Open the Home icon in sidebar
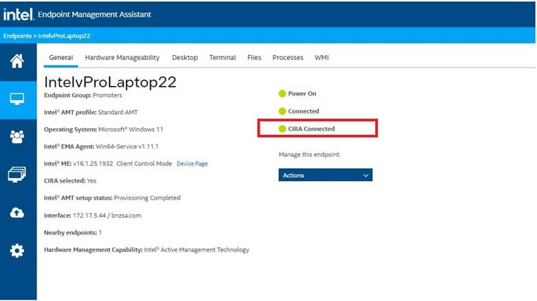The image size is (537, 301). click(x=17, y=61)
